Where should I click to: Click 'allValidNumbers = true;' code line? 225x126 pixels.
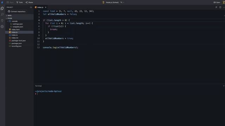tap(59, 38)
